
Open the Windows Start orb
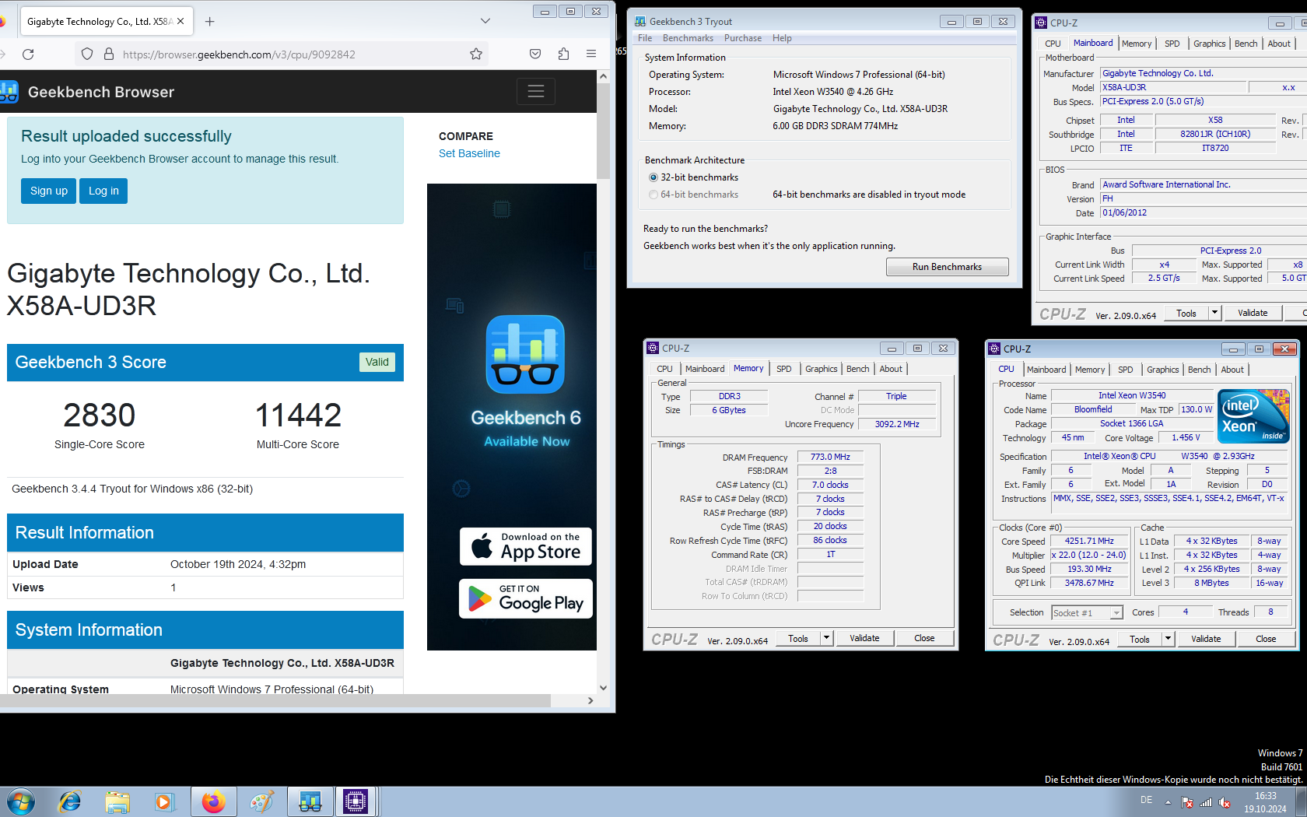pos(20,801)
